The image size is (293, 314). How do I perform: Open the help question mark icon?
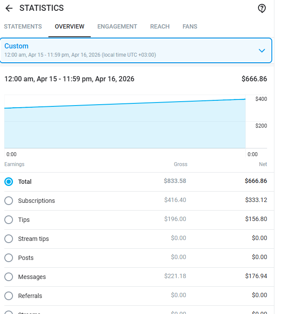pyautogui.click(x=261, y=8)
